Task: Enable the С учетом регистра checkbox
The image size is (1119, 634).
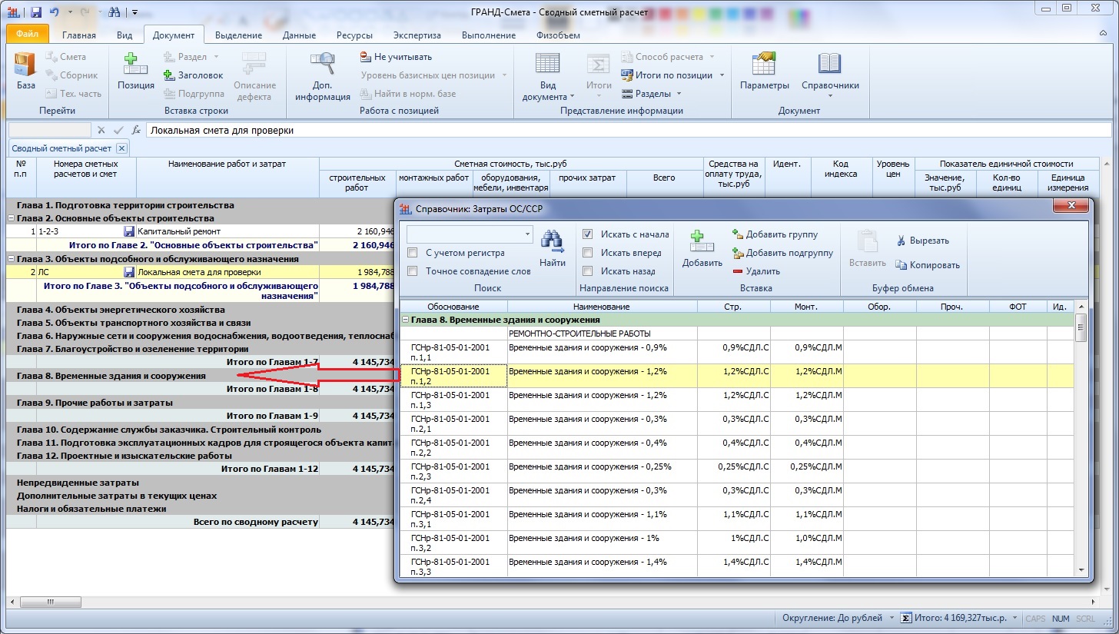Action: click(x=413, y=253)
